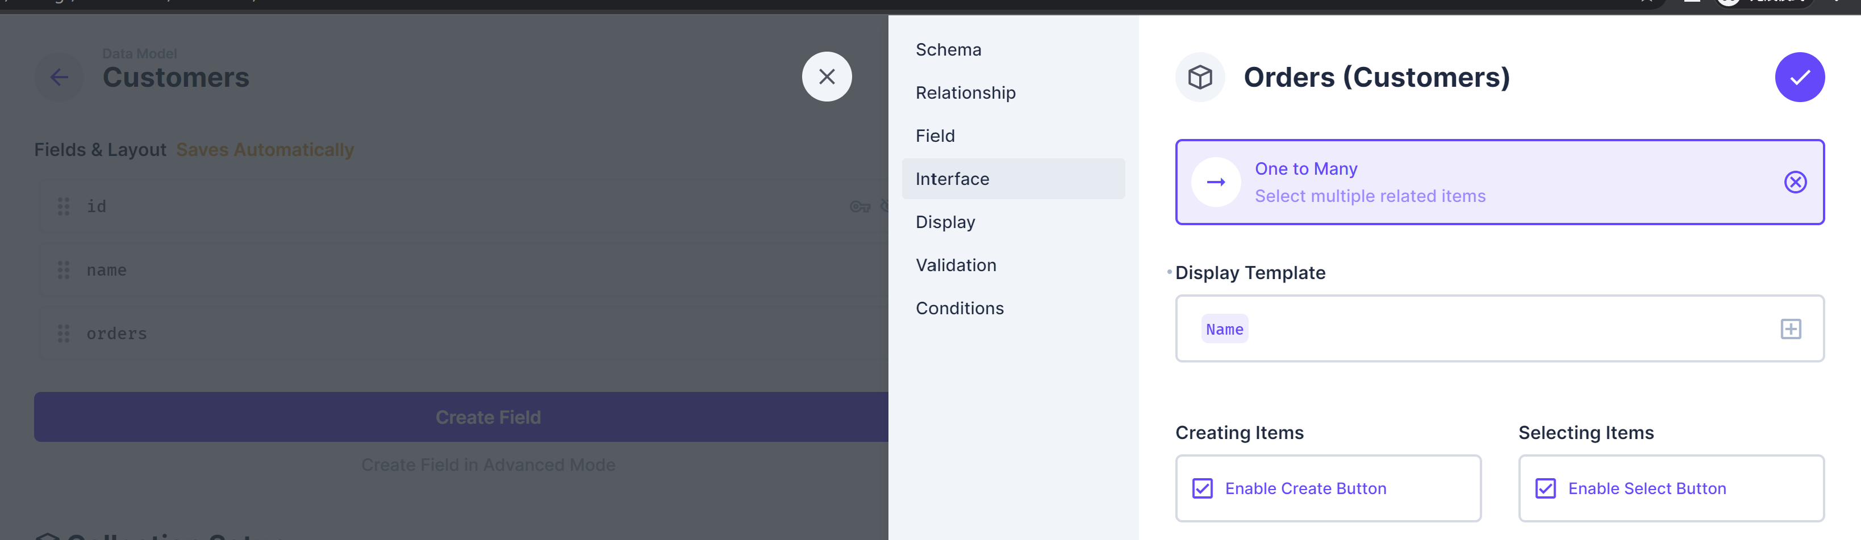1861x540 pixels.
Task: Open the add-field picker in Display Template
Action: tap(1791, 328)
